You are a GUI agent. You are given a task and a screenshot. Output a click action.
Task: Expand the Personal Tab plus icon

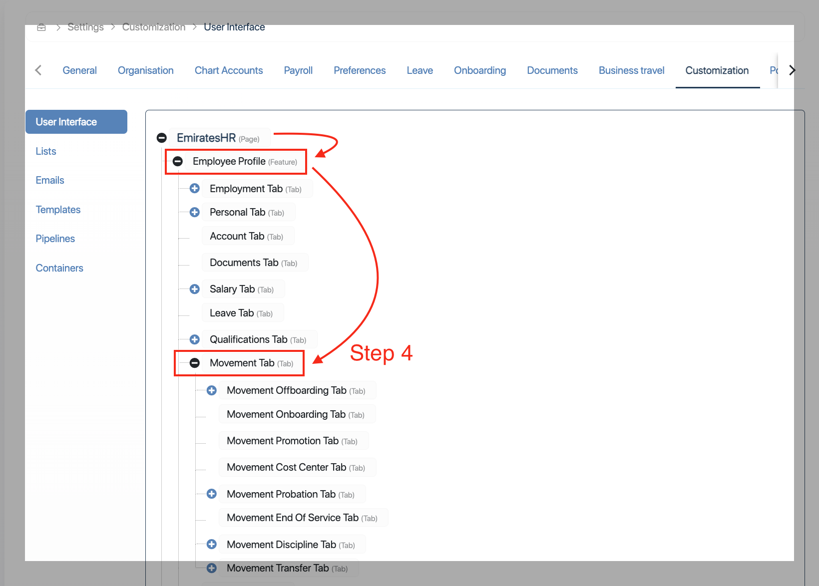(195, 212)
